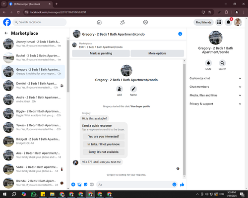Click More options button
Viewport: 248px width, 198px height.
click(157, 53)
